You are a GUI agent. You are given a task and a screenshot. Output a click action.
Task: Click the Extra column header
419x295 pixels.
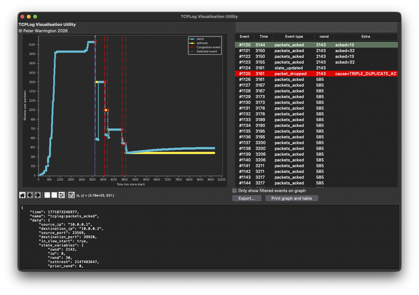[x=366, y=36]
